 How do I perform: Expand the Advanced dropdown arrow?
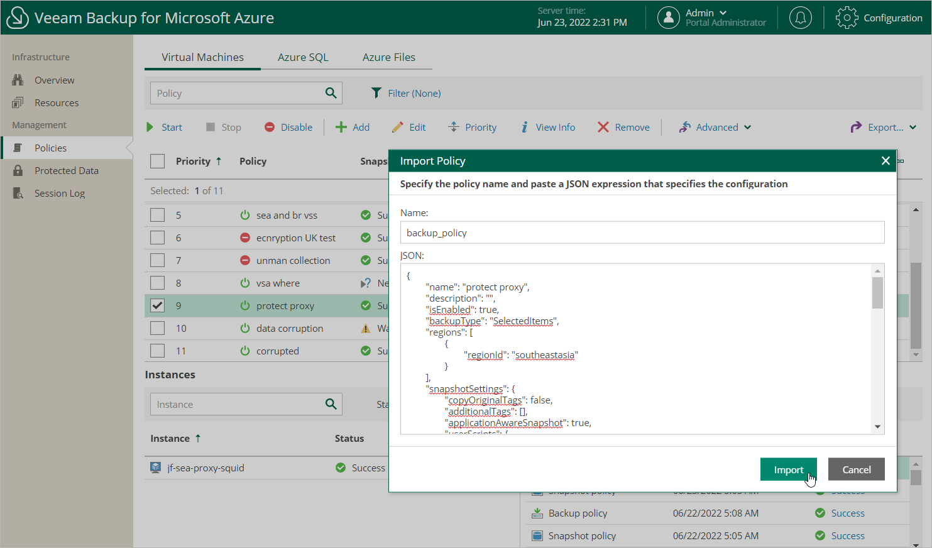click(748, 127)
